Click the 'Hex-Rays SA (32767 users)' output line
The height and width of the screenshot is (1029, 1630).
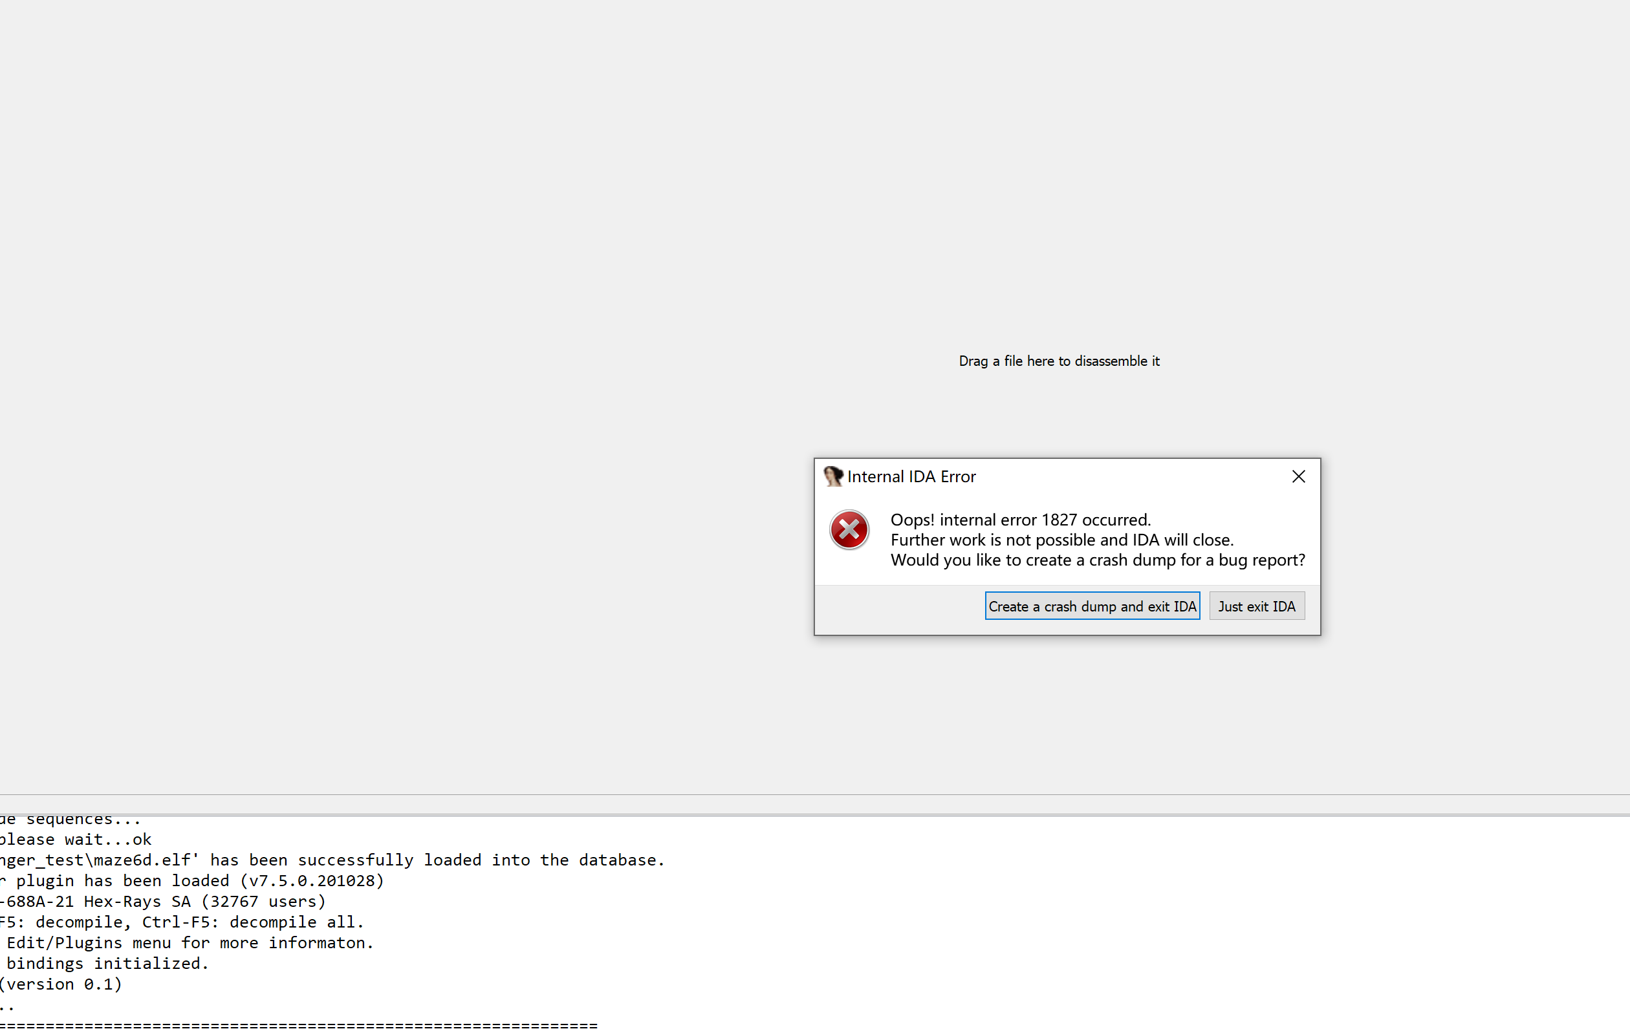(x=162, y=902)
